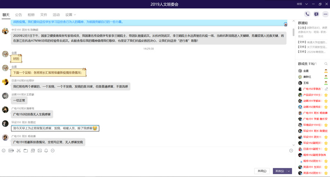Click in the message input area
330x177 pixels.
145,160
